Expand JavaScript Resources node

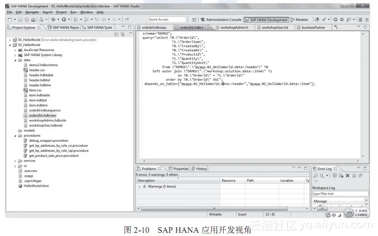coord(15,50)
